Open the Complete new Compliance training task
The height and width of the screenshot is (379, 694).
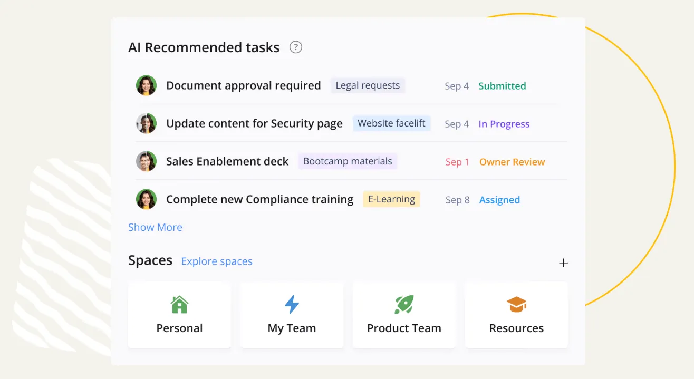pyautogui.click(x=259, y=200)
